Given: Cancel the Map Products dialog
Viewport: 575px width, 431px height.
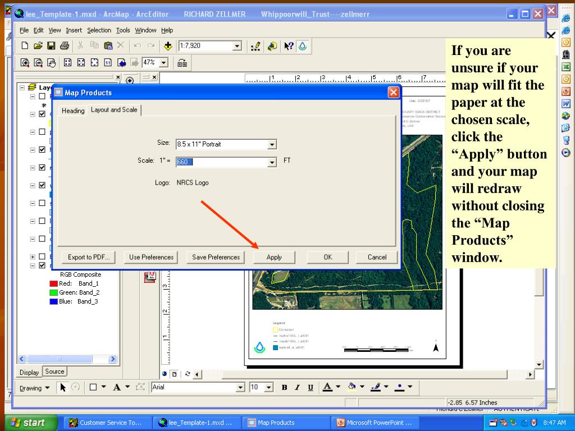Looking at the screenshot, I should (377, 257).
